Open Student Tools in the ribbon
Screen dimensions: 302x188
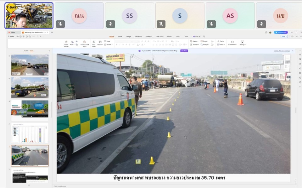pyautogui.click(x=232, y=43)
